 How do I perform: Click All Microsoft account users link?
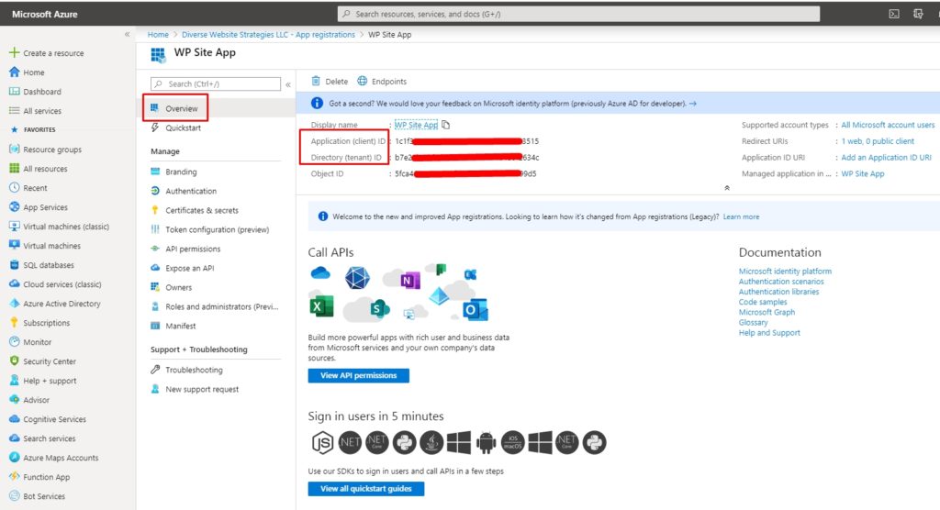coord(888,125)
